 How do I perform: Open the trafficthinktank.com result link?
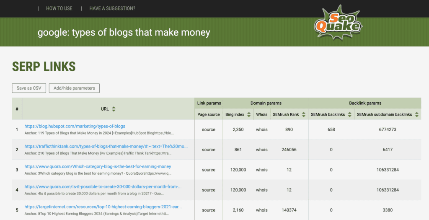[x=106, y=146]
